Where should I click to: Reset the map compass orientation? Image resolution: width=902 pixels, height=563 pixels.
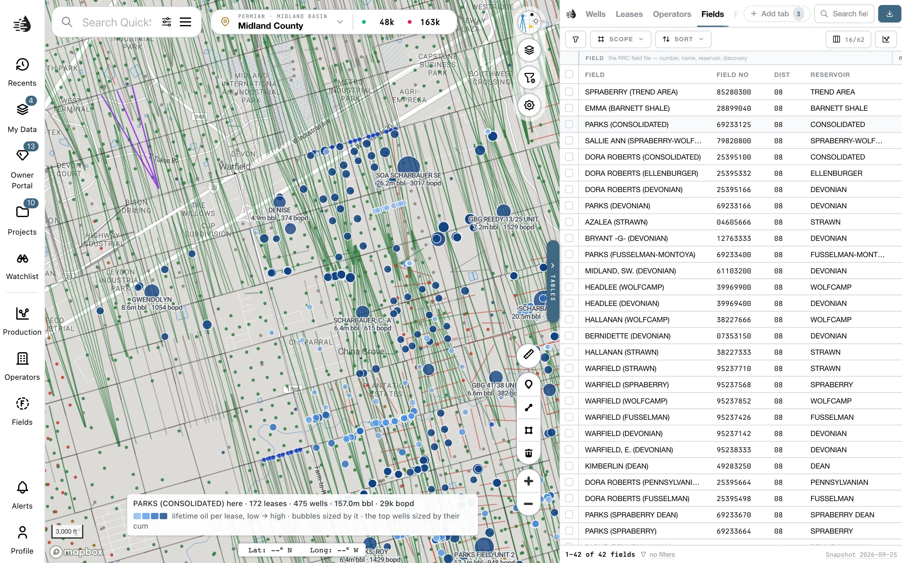pos(529,22)
